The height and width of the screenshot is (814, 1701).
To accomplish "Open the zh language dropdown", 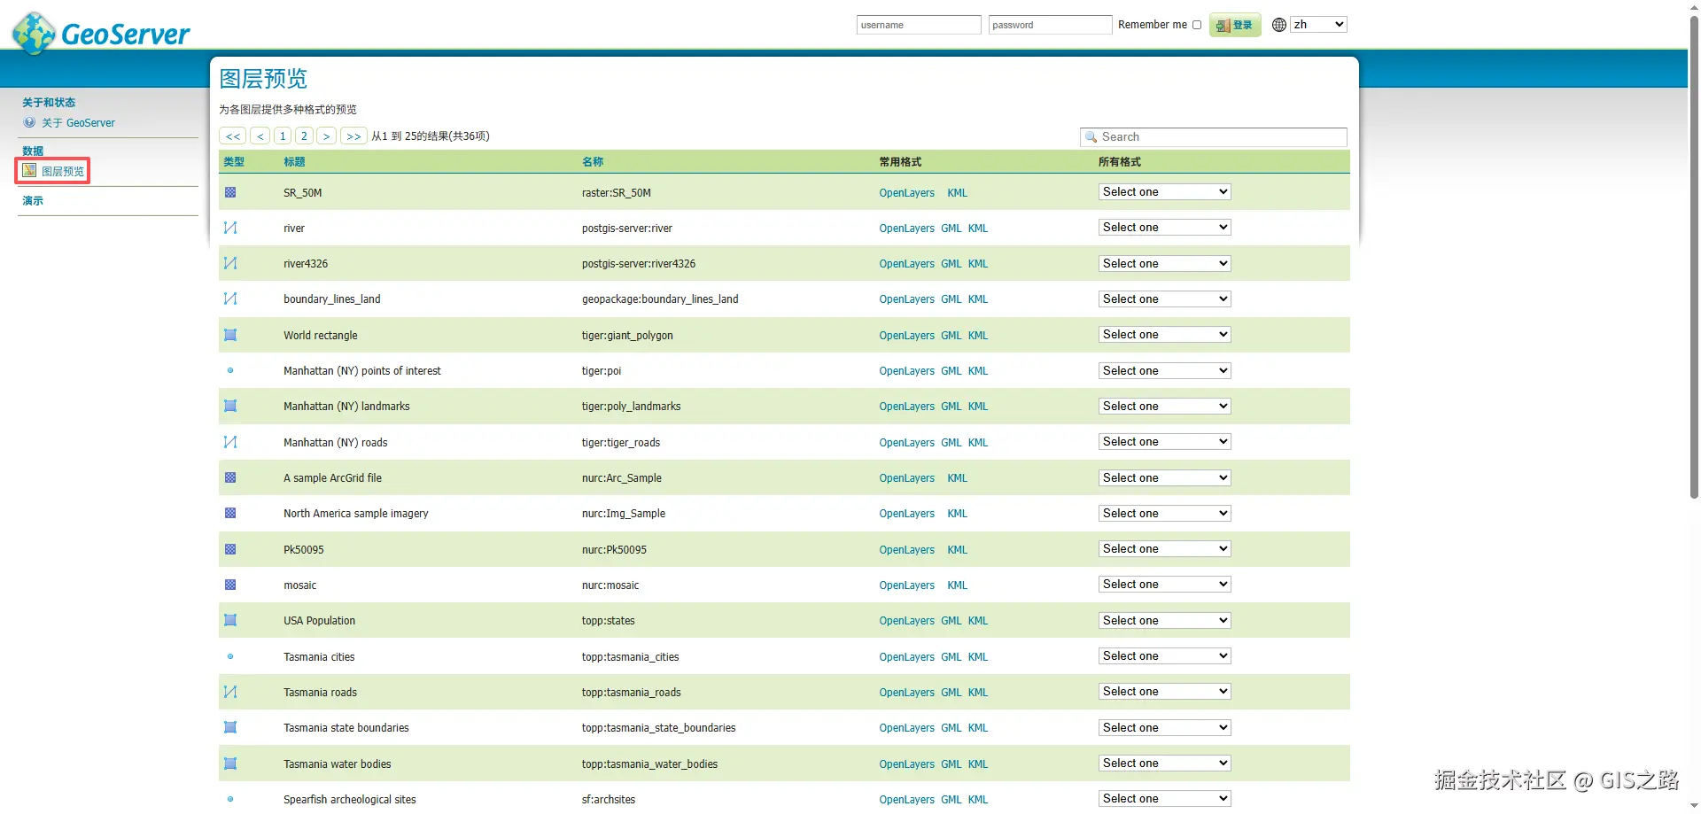I will [1318, 25].
